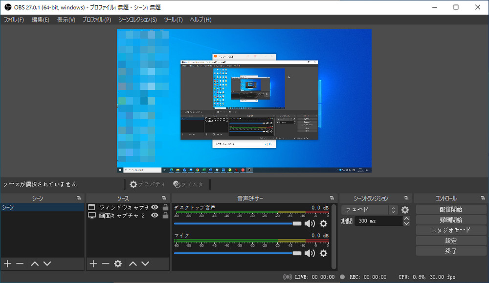This screenshot has height=283, width=489.
Task: Undock the 音声ミキサー panel with its float icon
Action: click(332, 198)
